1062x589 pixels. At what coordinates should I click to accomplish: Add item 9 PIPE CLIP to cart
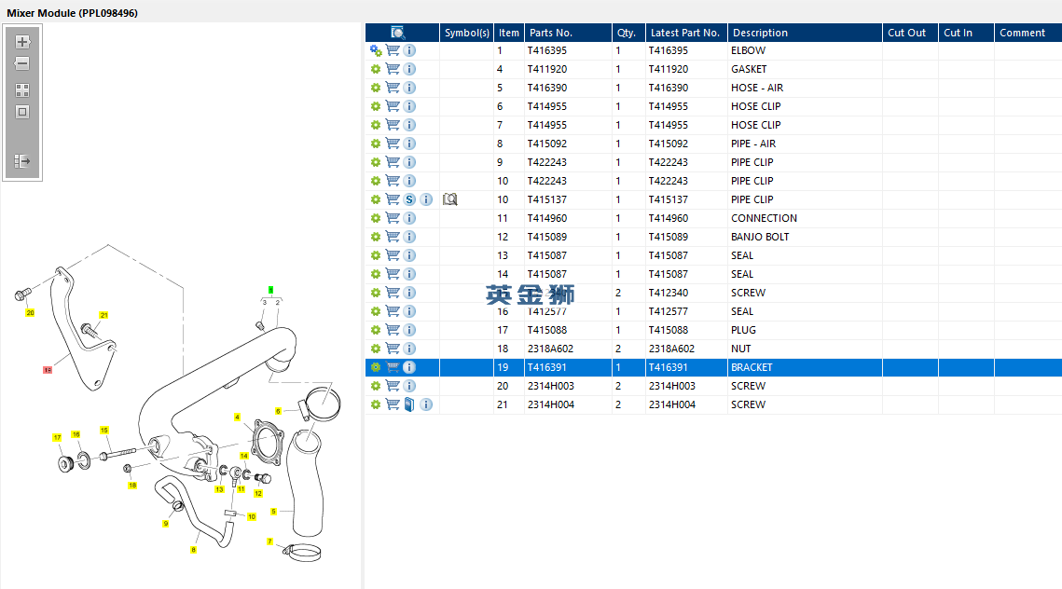tap(393, 162)
